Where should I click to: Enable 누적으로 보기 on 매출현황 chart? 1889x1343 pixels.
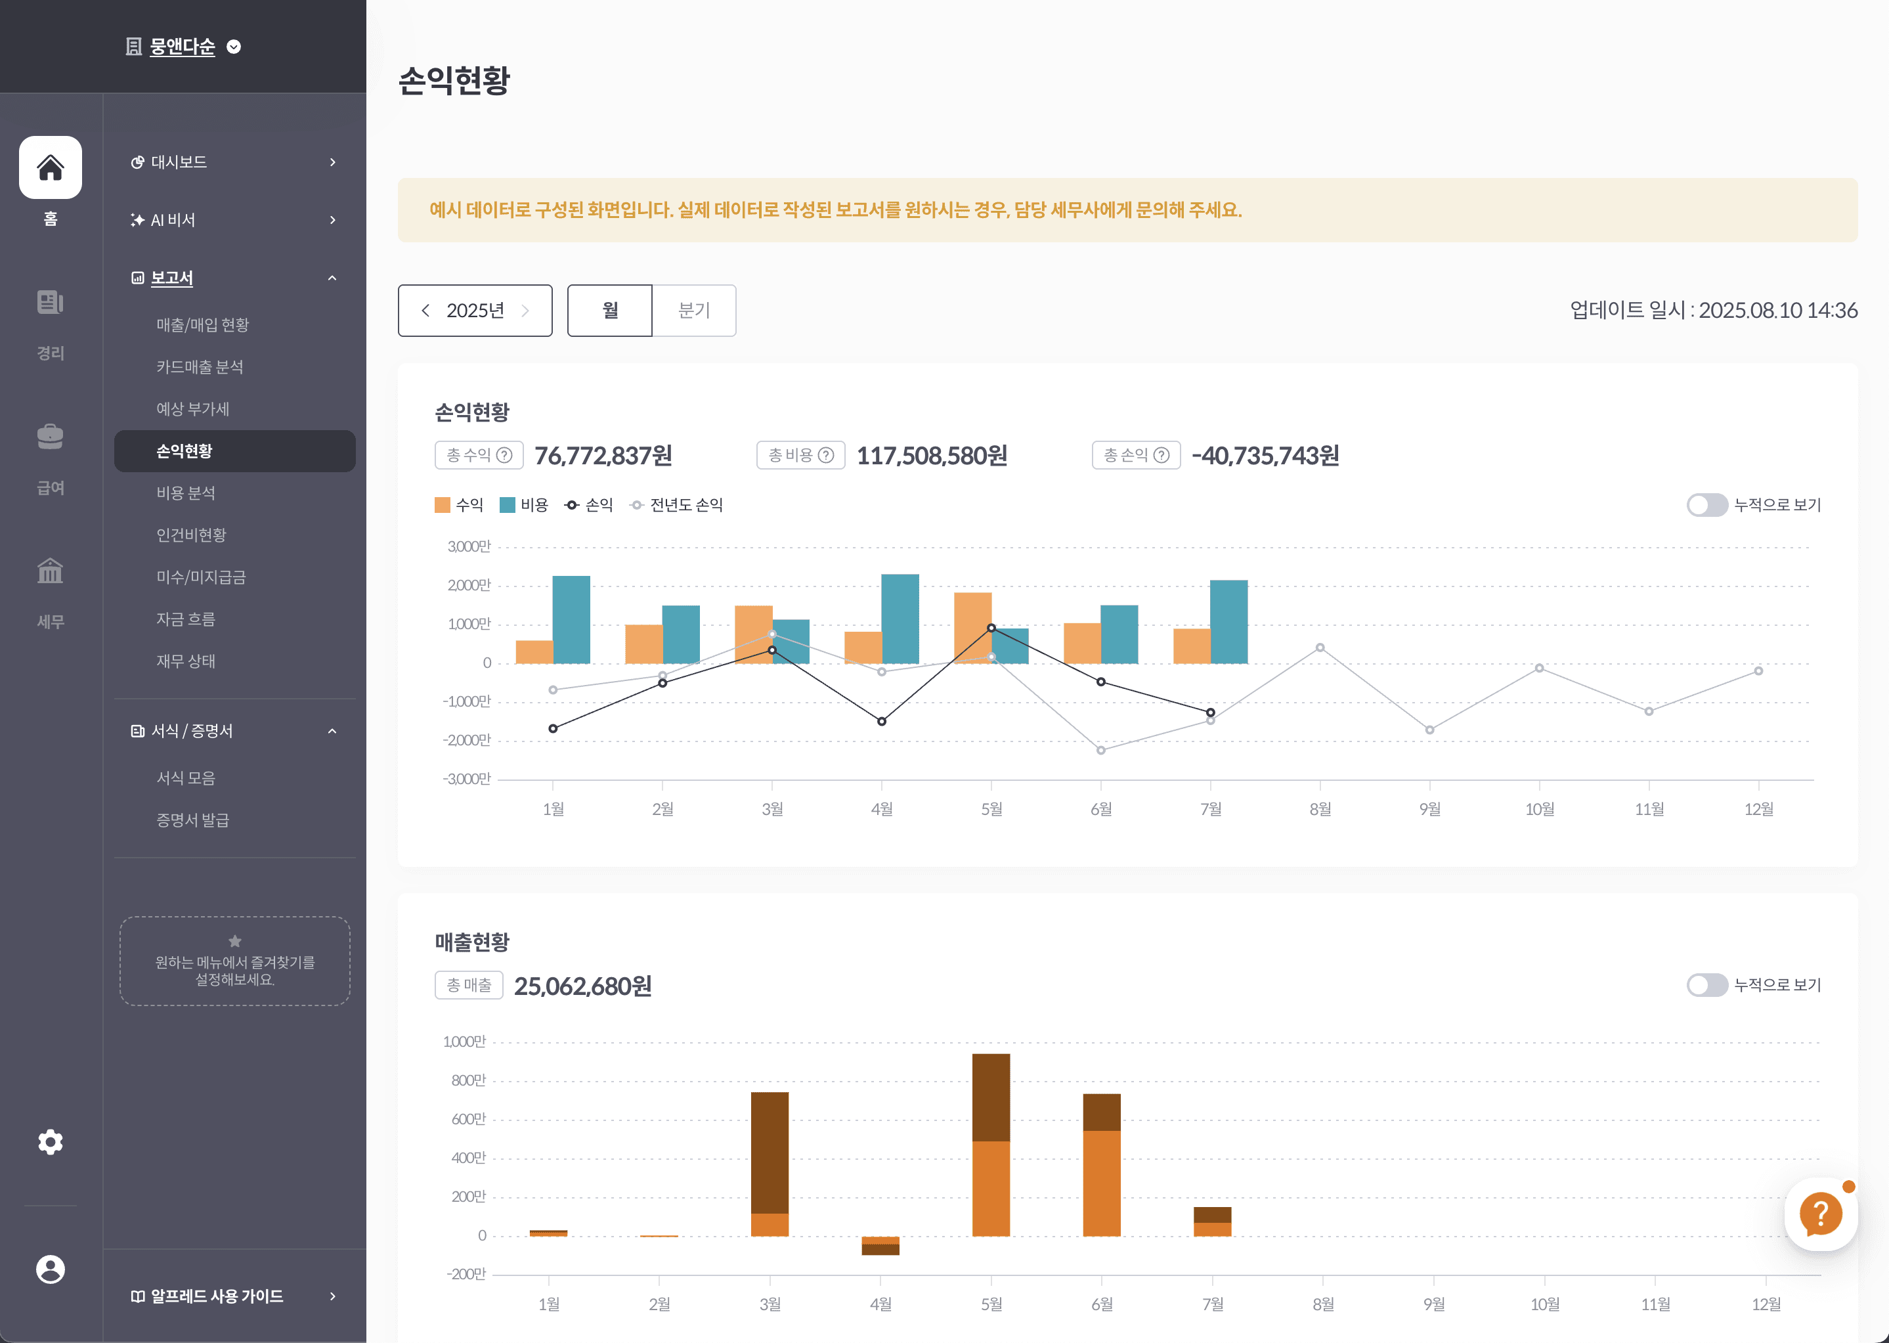1706,984
